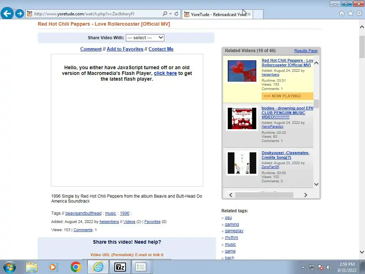Open the bodies drowning pool video thumbnail
Viewport: 365px width, 274px height.
(x=242, y=118)
